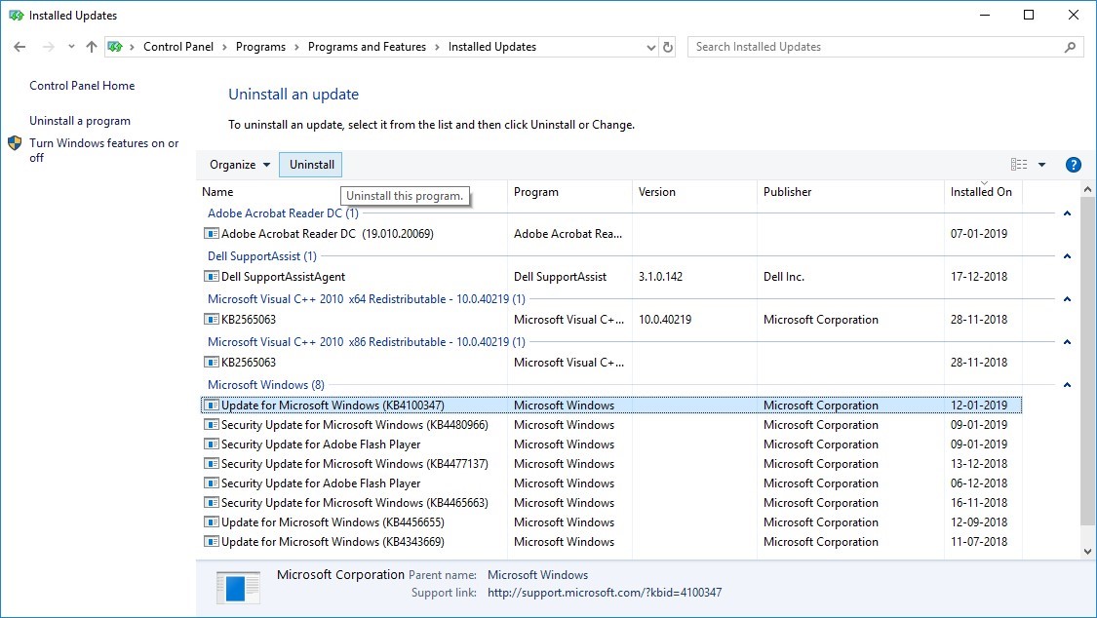The width and height of the screenshot is (1097, 618).
Task: Open the address bar history dropdown
Action: (650, 48)
